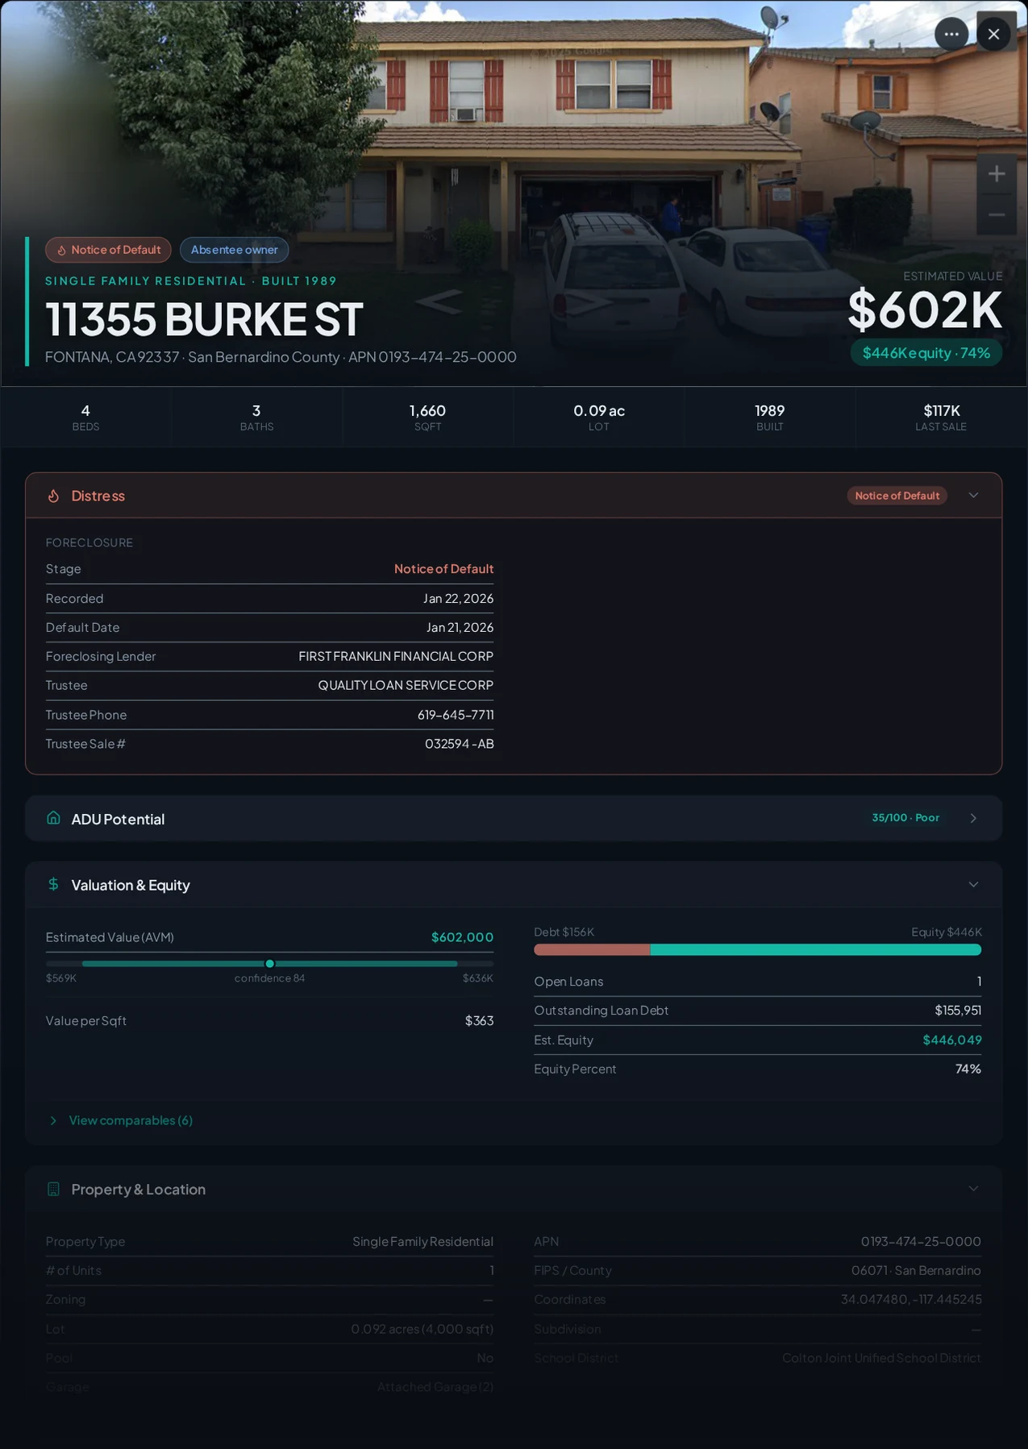Click the 3 BATHS stat

[256, 417]
